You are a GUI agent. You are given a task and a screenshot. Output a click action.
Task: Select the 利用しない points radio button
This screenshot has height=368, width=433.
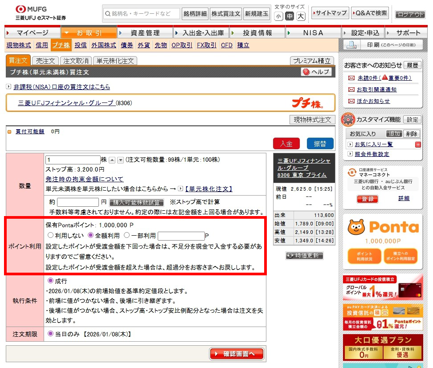(50, 235)
